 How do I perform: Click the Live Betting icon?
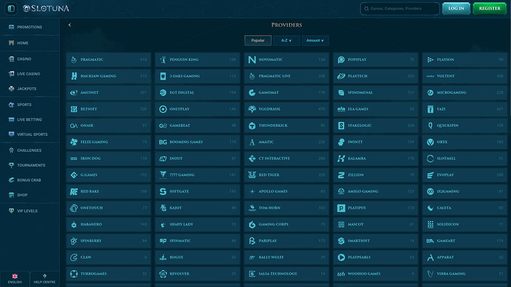11,119
